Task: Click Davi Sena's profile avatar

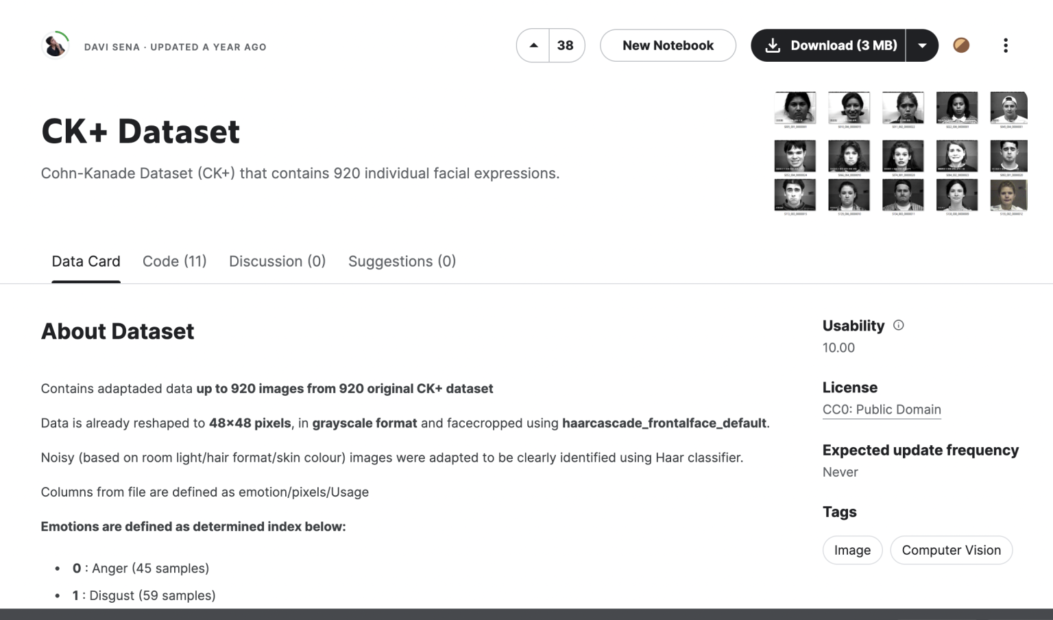Action: point(55,46)
